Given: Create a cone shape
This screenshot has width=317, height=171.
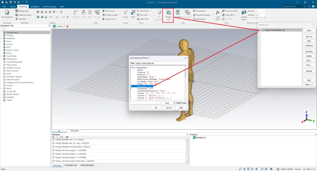Looking at the screenshot, I should (x=46, y=12).
